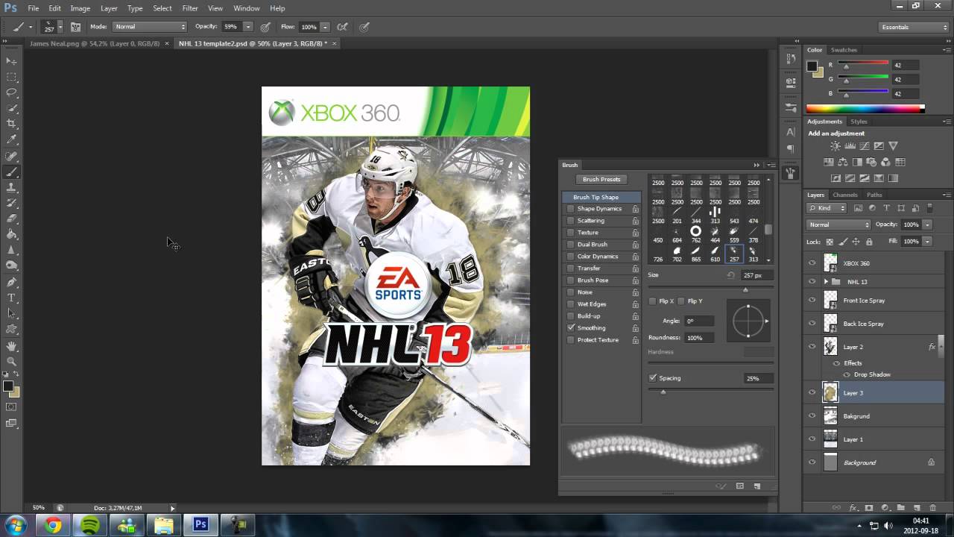Click the Back Ice Spray layer thumbnail
This screenshot has width=954, height=537.
830,324
